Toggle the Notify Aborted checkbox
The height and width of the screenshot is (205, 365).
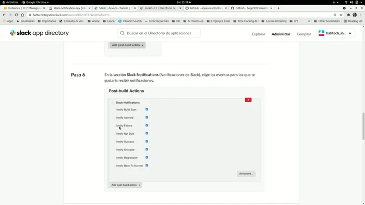pyautogui.click(x=147, y=117)
